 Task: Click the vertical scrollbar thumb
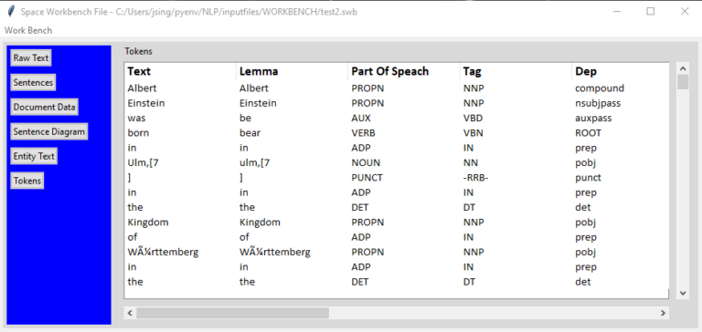point(683,82)
